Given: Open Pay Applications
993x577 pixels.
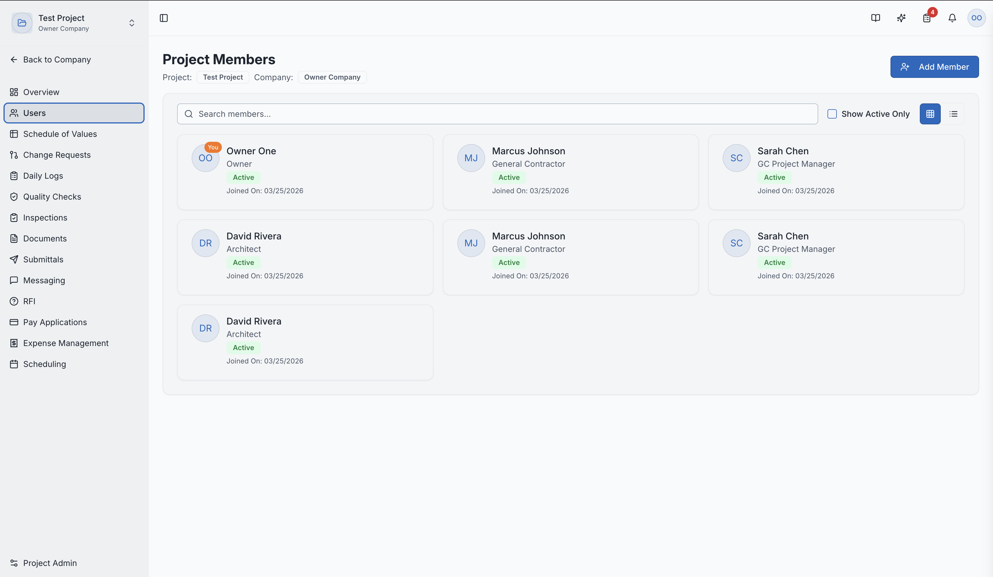Looking at the screenshot, I should (x=74, y=322).
